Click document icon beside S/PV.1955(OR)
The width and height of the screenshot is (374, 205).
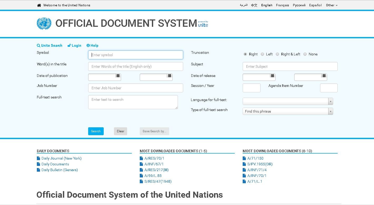244,164
